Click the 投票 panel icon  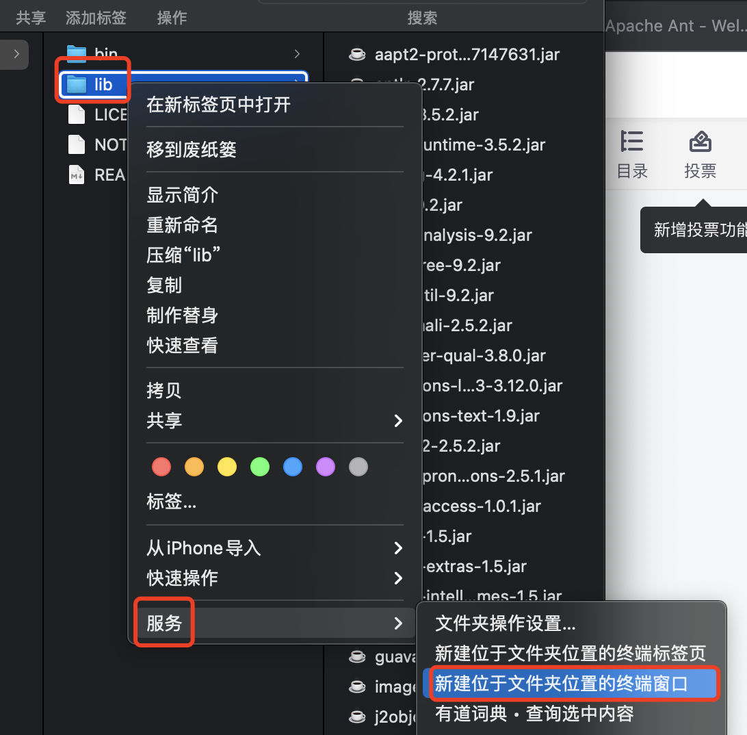700,142
